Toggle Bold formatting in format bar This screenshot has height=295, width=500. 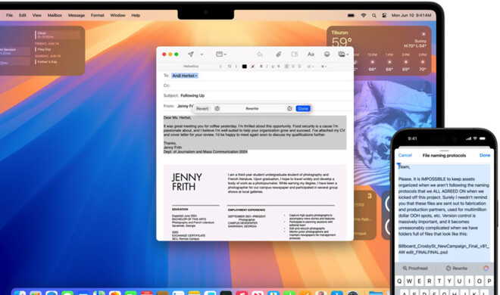261,67
